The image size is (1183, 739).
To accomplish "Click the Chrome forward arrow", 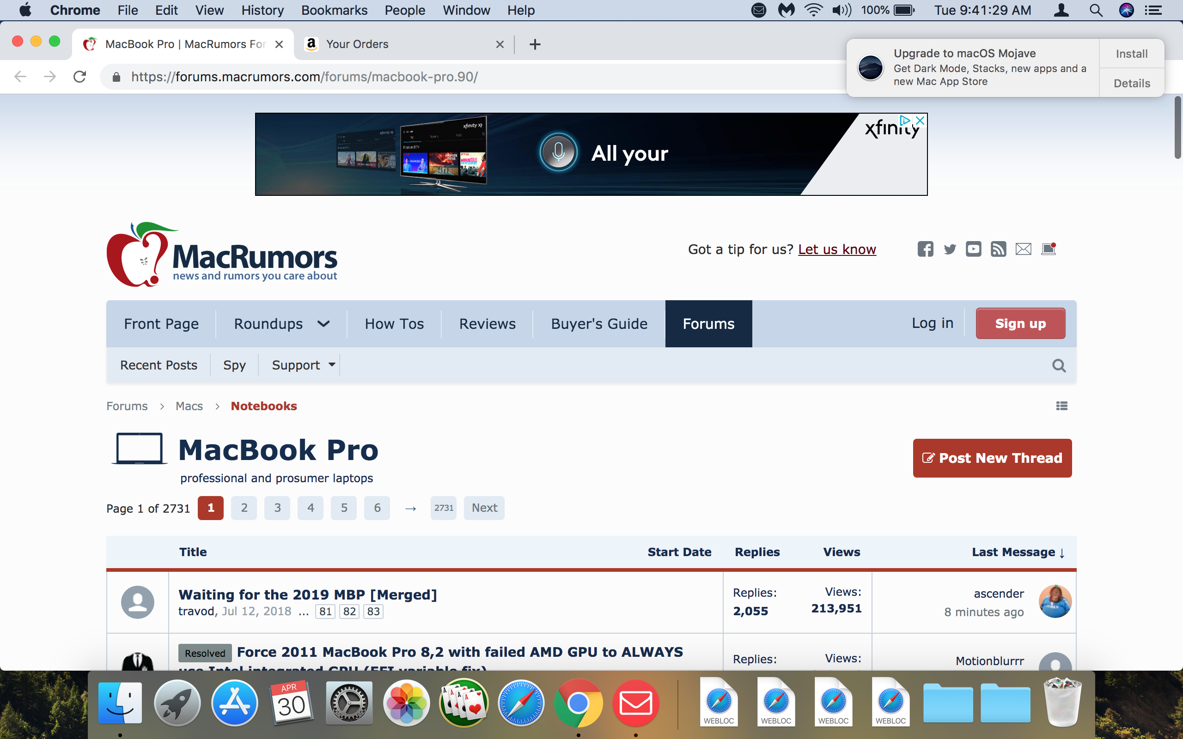I will [x=50, y=77].
